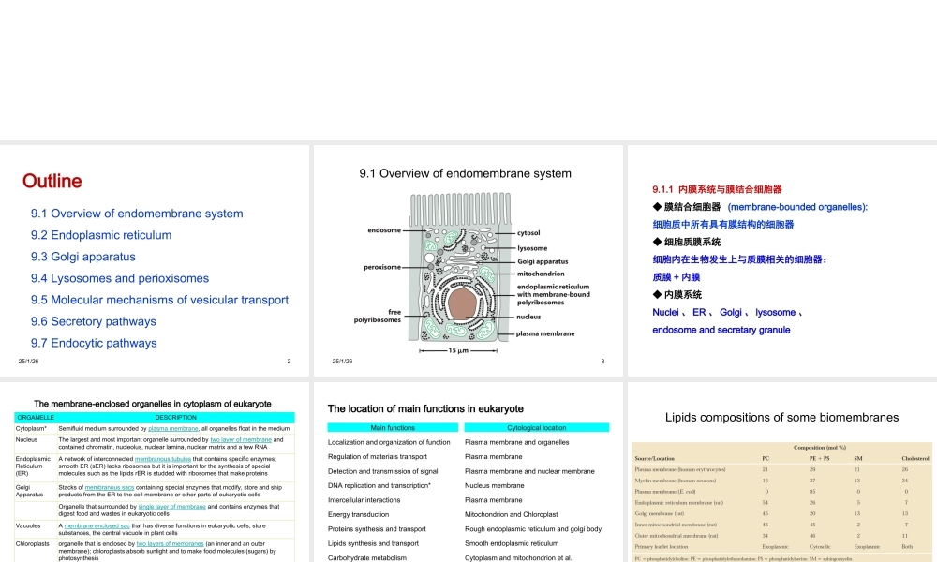
Task: Click the 'ORGANELLE' column header
Action: pyautogui.click(x=36, y=418)
